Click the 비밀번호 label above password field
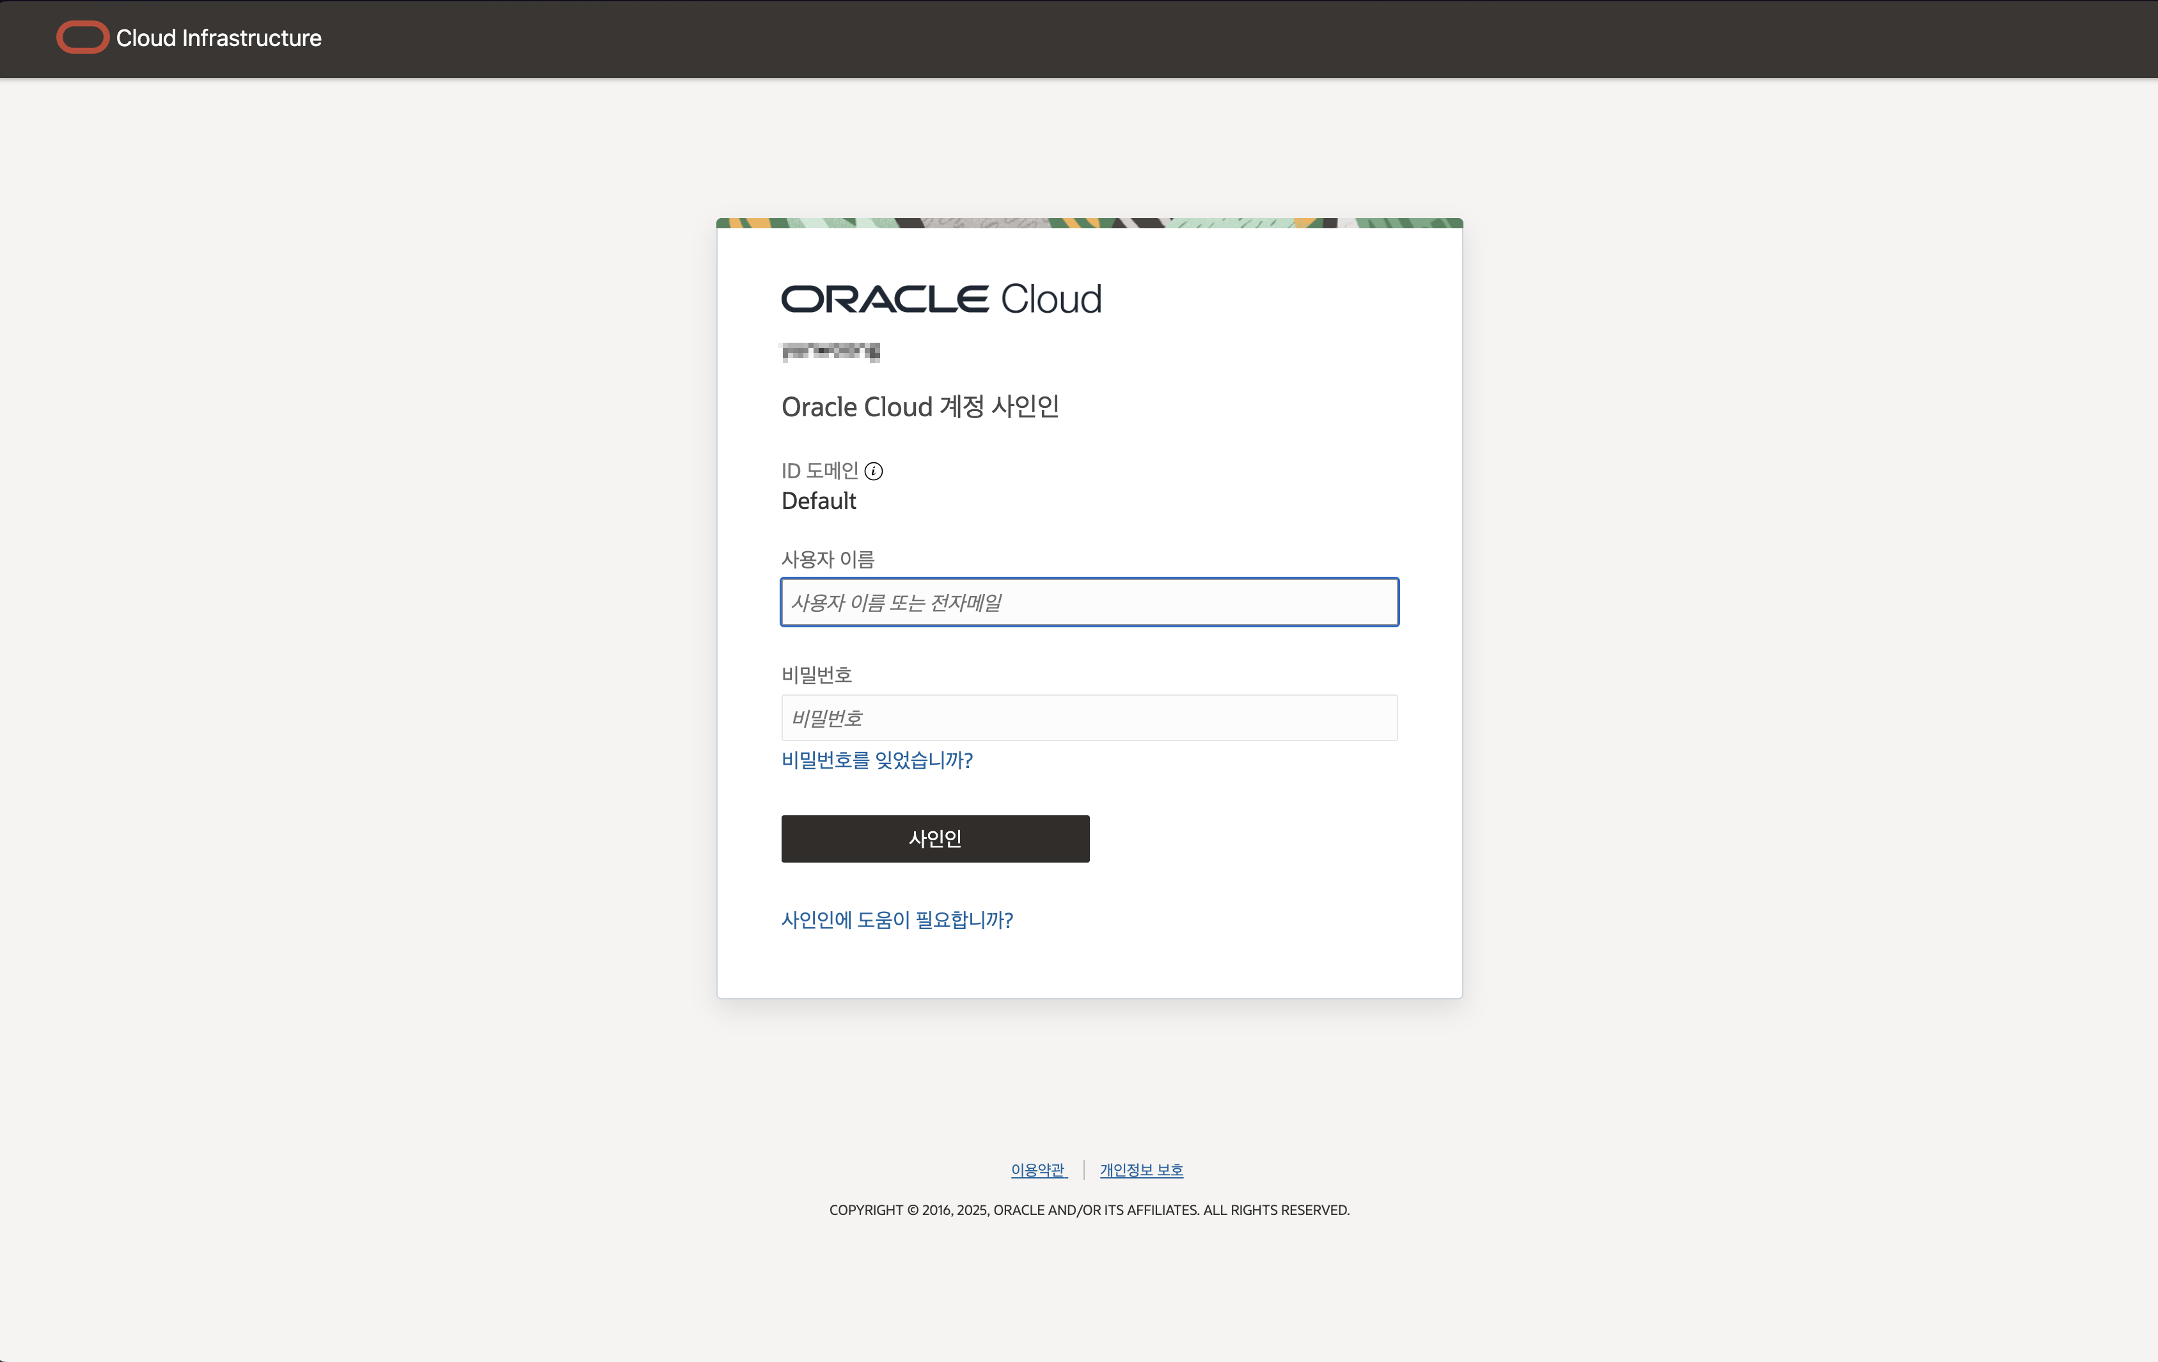 point(816,675)
